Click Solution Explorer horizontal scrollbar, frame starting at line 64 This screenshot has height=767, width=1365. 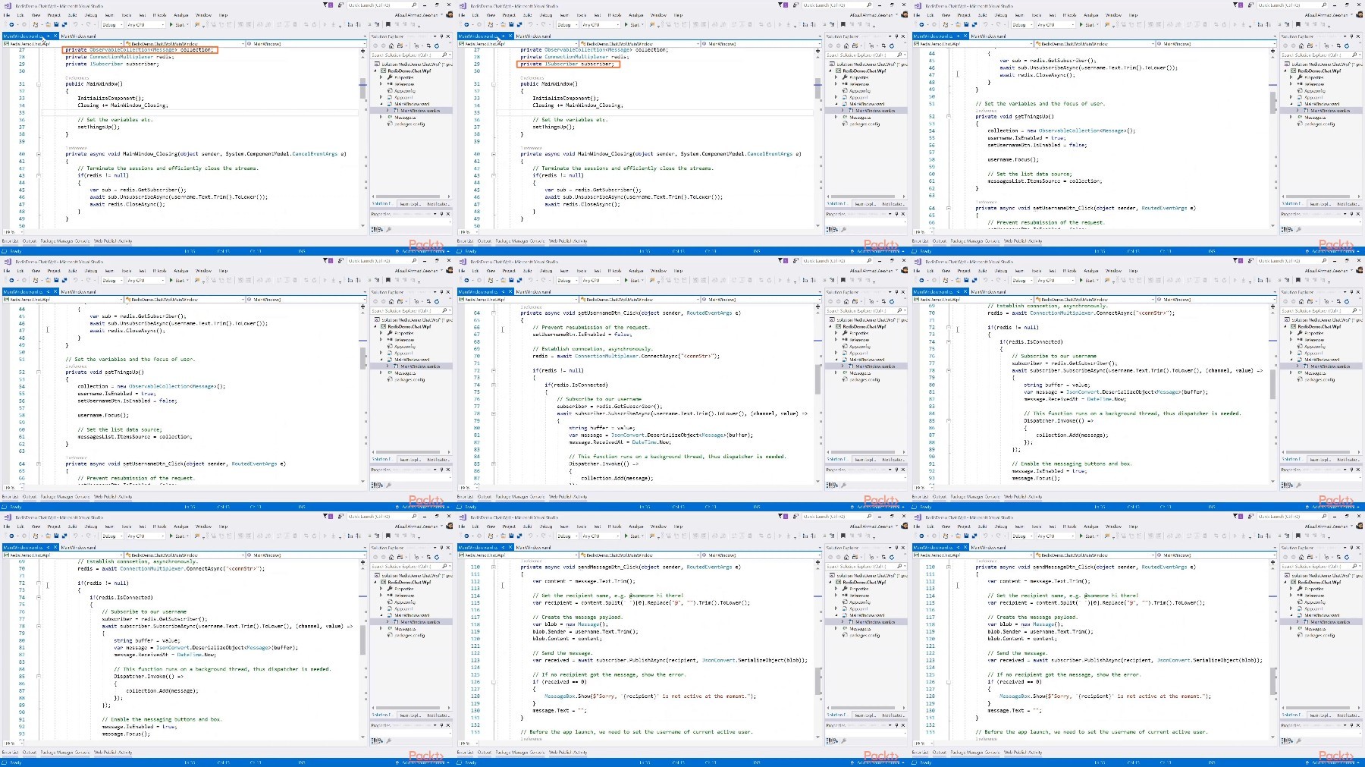[x=863, y=452]
